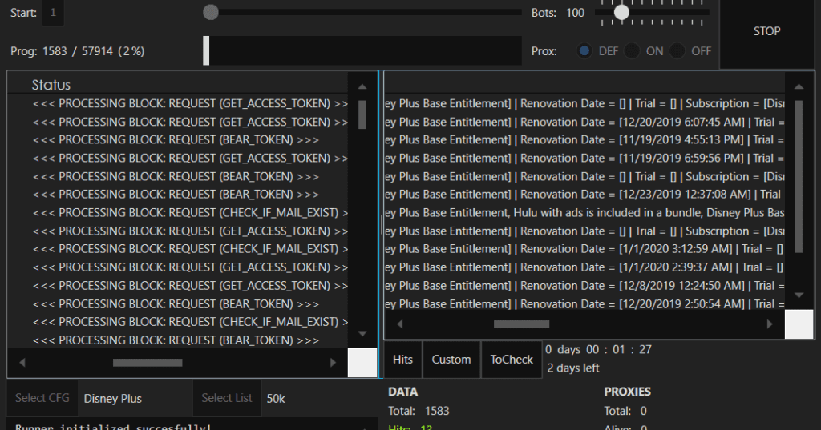Switch to the ToCheck tab

pos(512,360)
